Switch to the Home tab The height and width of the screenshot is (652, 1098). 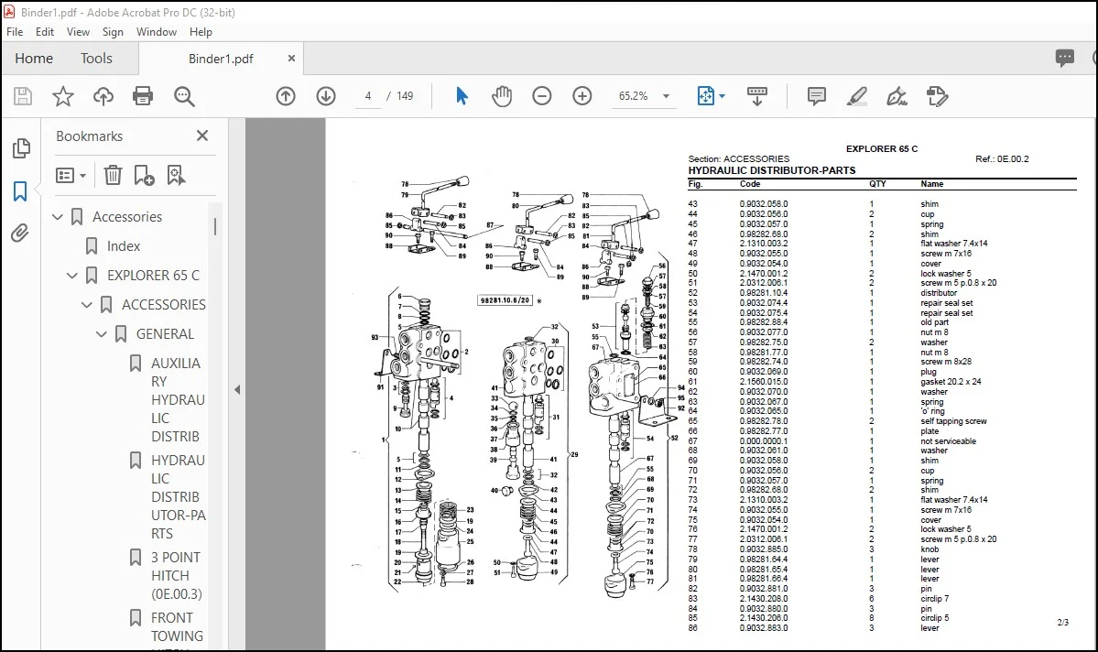click(34, 59)
